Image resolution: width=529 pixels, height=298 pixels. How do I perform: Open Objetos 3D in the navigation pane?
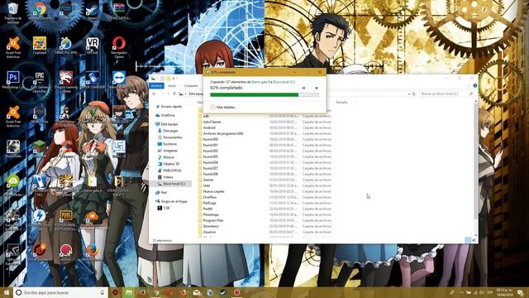[x=171, y=164]
